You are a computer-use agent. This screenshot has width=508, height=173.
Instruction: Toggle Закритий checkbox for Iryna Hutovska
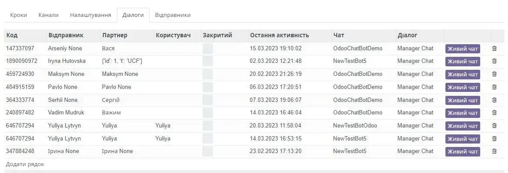208,62
